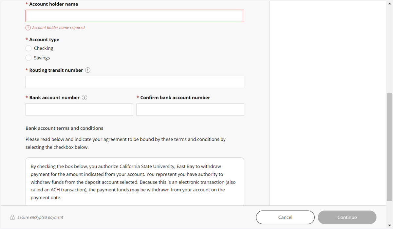Click the ACH authorization terms paragraph
This screenshot has height=229, width=393.
tap(133, 182)
